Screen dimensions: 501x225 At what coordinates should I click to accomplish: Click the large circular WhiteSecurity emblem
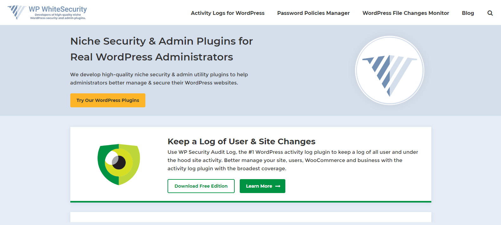coord(390,70)
